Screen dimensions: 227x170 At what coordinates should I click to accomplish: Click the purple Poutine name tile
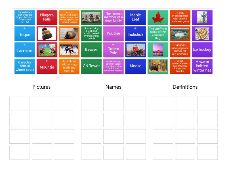click(113, 33)
